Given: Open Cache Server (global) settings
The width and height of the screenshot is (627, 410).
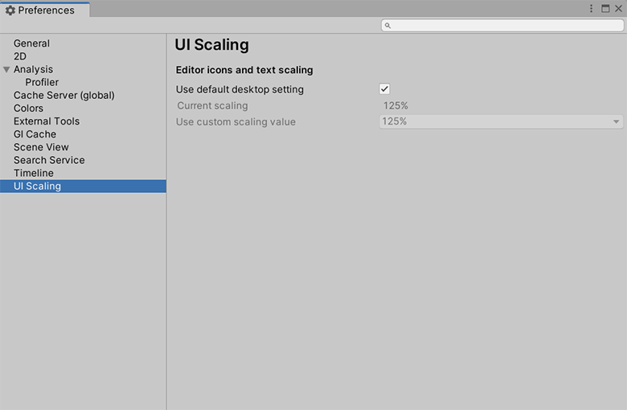Looking at the screenshot, I should pyautogui.click(x=64, y=95).
